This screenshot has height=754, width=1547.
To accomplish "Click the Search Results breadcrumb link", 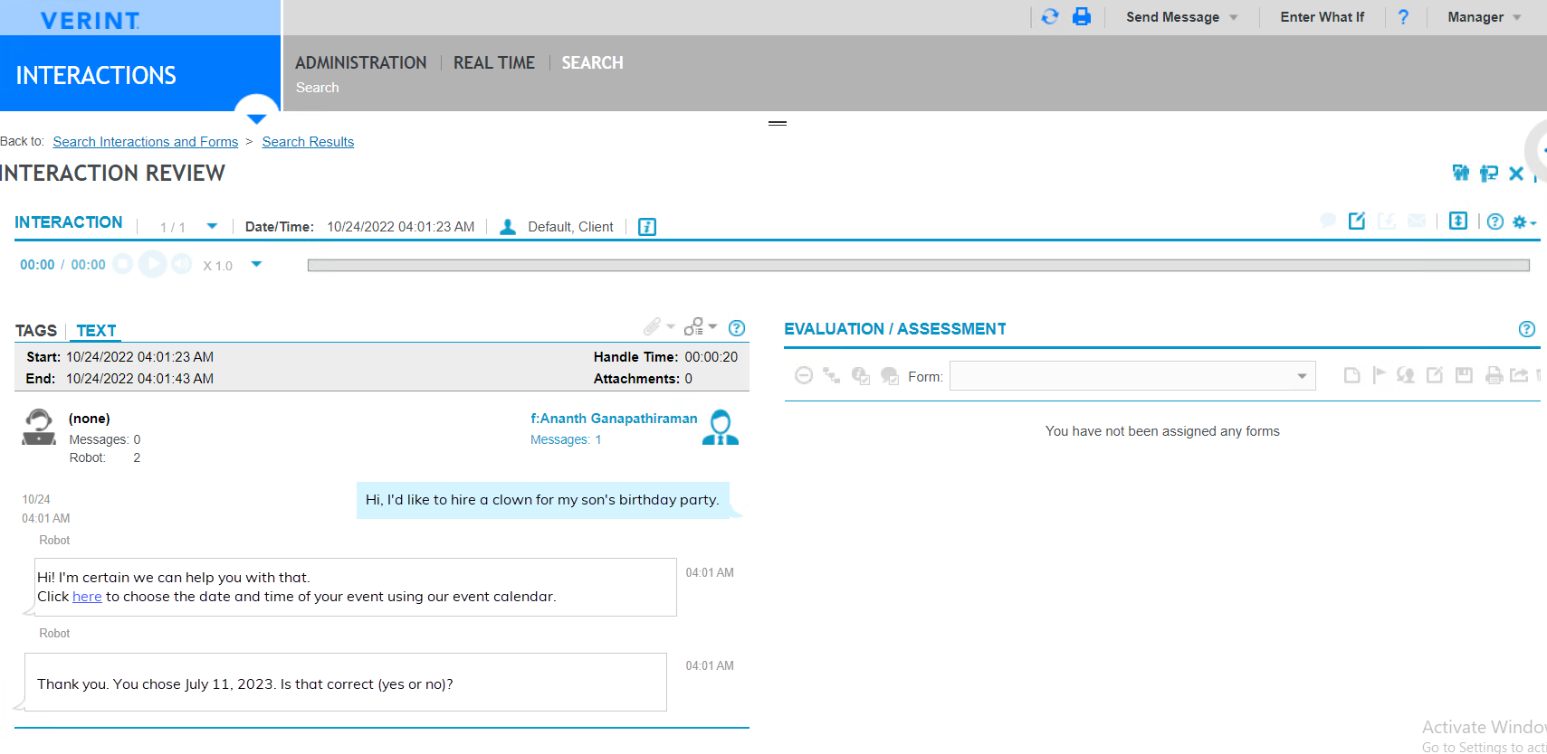I will pos(308,142).
